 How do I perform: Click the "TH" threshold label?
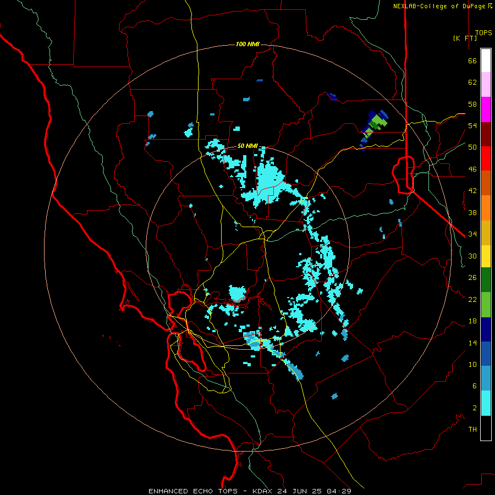pyautogui.click(x=472, y=430)
